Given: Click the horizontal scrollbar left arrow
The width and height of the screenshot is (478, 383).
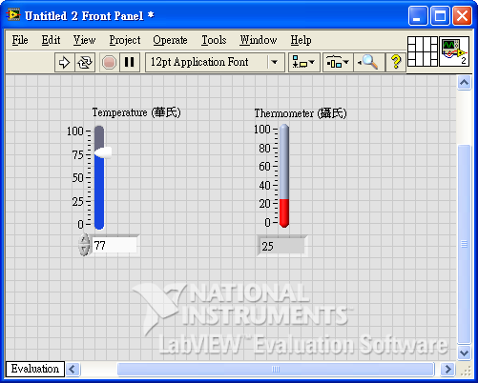Looking at the screenshot, I should click(x=73, y=369).
